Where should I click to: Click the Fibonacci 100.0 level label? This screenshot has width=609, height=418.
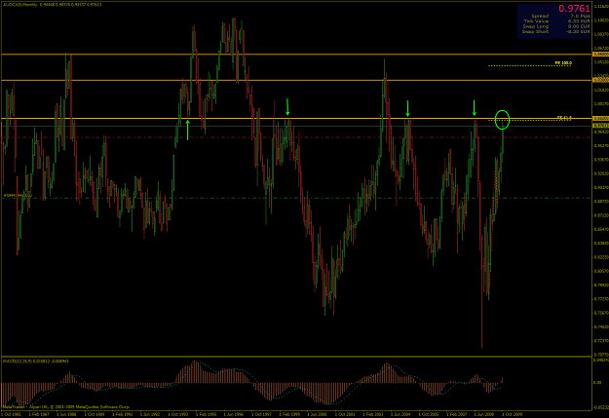coord(563,63)
